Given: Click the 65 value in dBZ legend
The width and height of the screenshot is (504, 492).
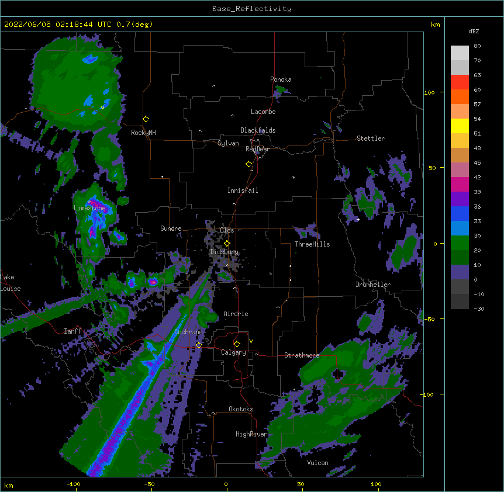Looking at the screenshot, I should (x=477, y=75).
